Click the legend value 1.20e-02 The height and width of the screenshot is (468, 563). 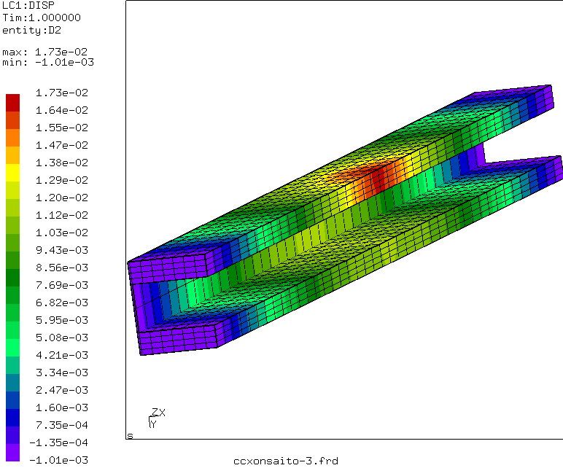62,198
